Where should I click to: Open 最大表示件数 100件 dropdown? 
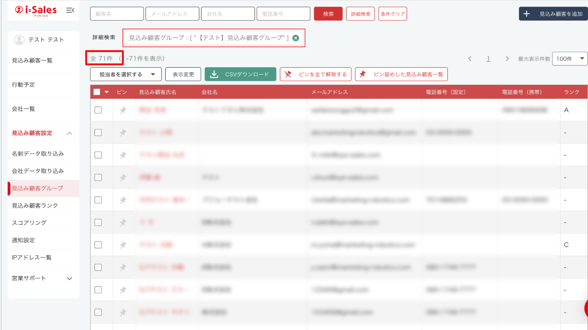pos(570,59)
